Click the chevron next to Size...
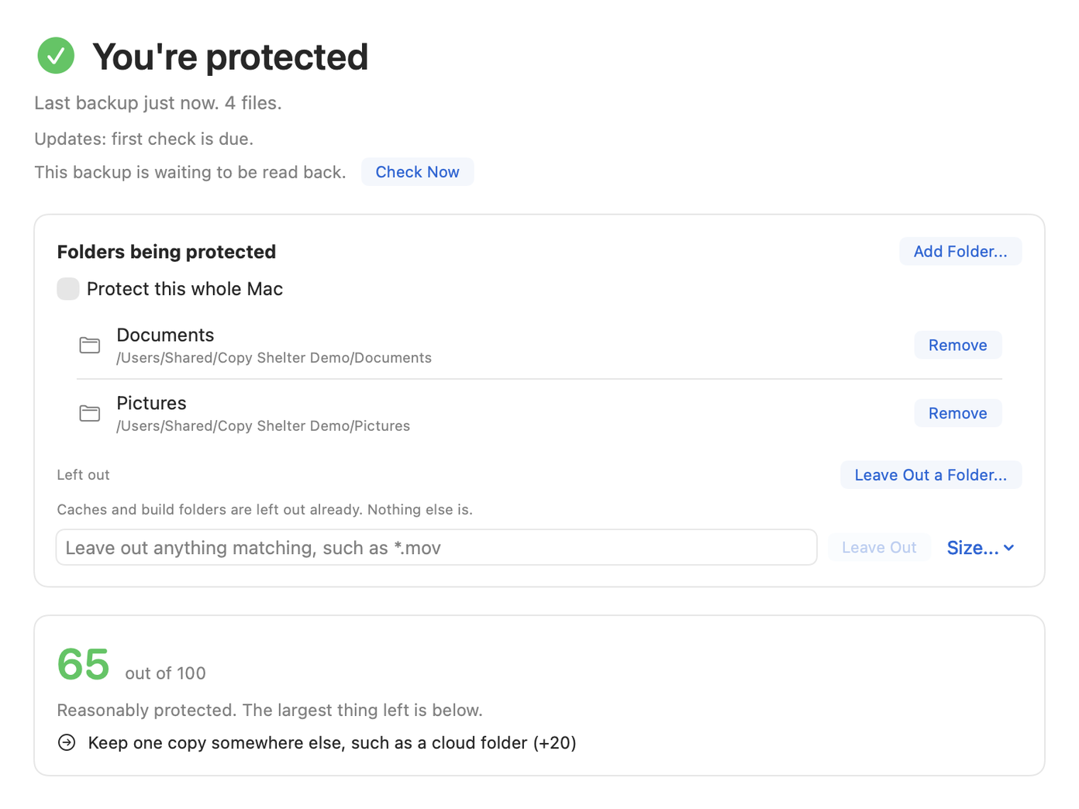Screen dimensions: 1079x809 coord(1008,548)
